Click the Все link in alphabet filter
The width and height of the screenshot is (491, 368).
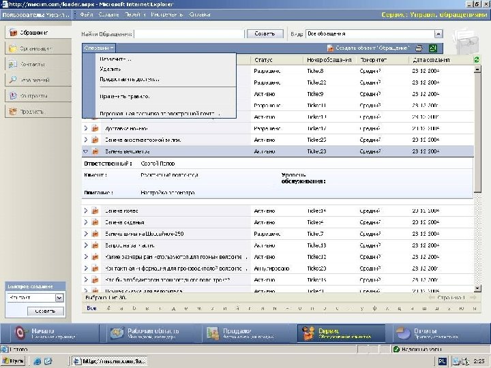(x=91, y=308)
